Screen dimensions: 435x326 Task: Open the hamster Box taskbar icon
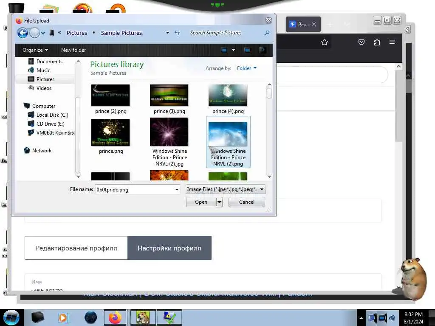coord(143,318)
